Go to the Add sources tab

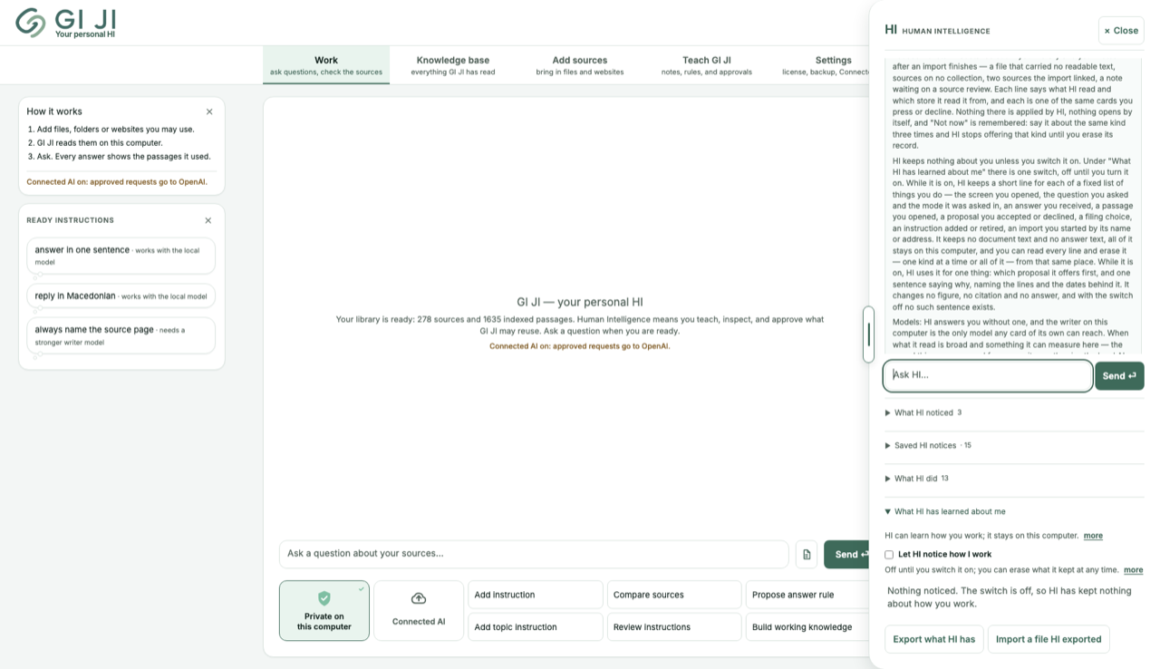tap(580, 65)
